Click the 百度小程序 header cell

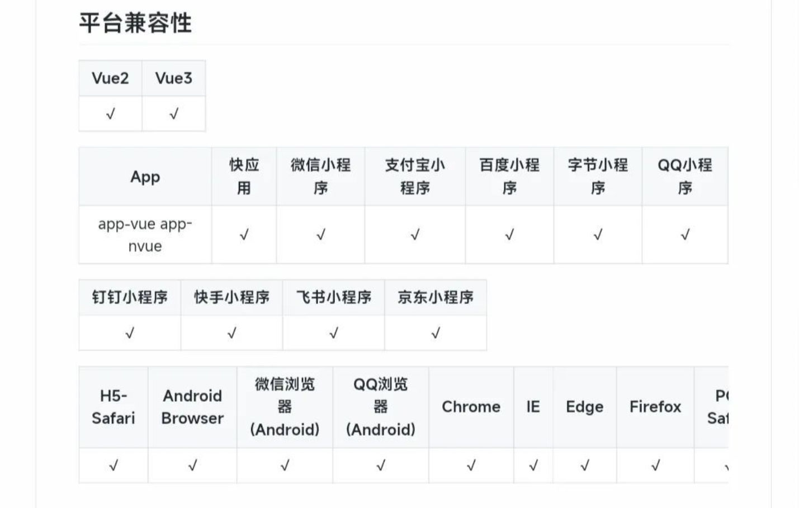click(509, 177)
